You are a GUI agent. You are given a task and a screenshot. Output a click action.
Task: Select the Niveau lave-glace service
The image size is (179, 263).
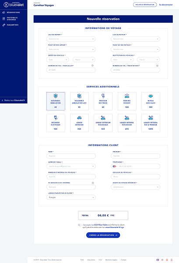pos(151,101)
